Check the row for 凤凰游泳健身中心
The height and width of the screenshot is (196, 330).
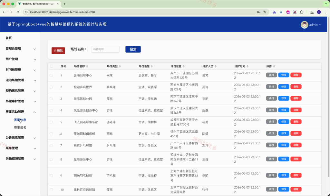tap(51, 110)
